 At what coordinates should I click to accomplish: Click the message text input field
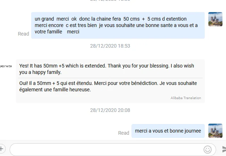[x=106, y=149]
